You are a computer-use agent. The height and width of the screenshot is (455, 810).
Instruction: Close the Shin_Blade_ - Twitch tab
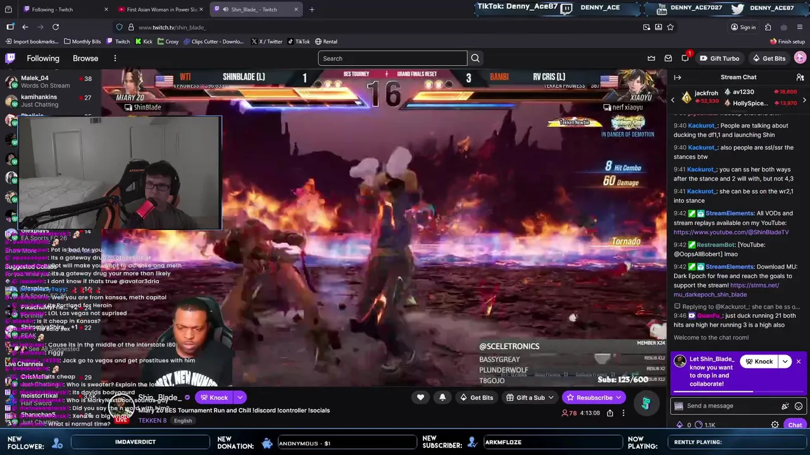(x=296, y=9)
